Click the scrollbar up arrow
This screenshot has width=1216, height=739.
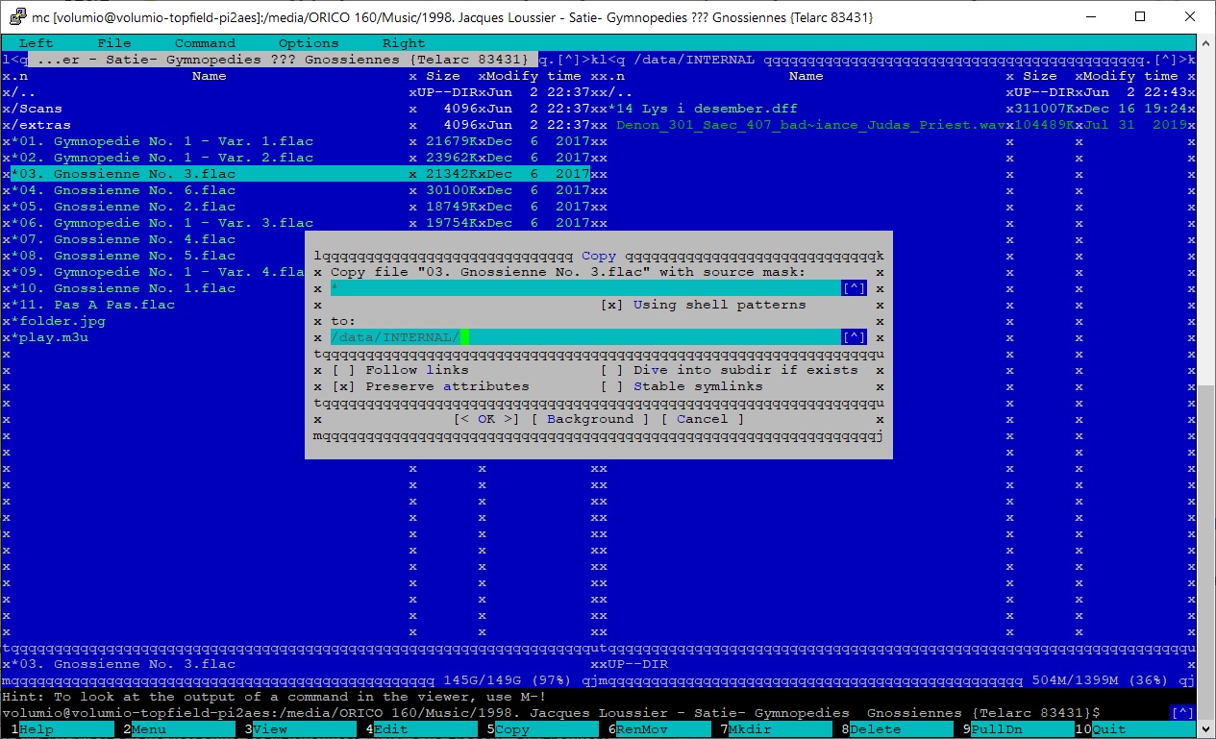click(x=1205, y=42)
